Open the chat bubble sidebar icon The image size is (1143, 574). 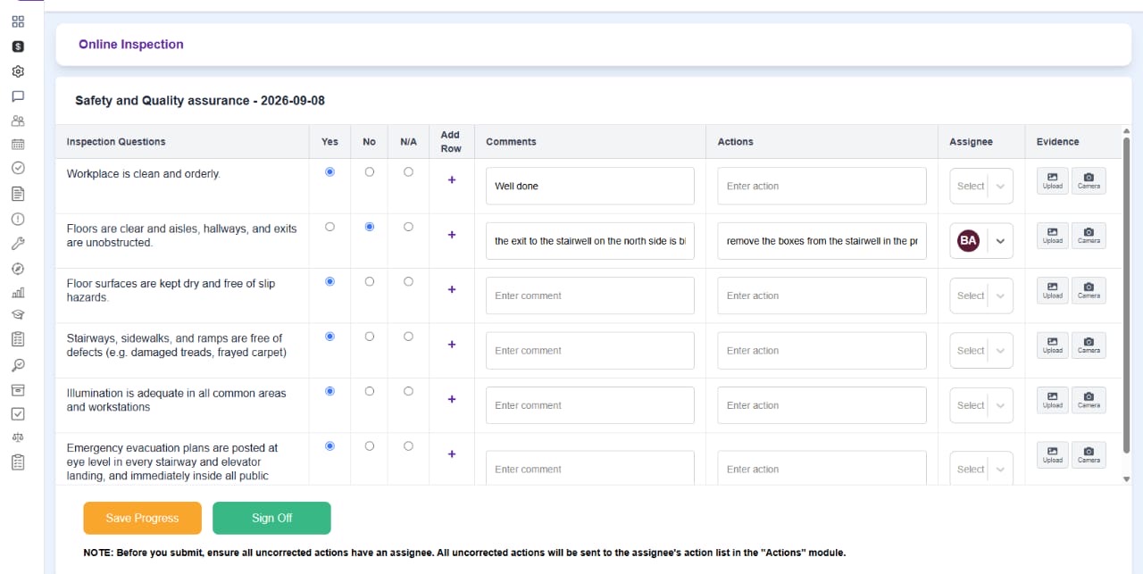point(18,96)
